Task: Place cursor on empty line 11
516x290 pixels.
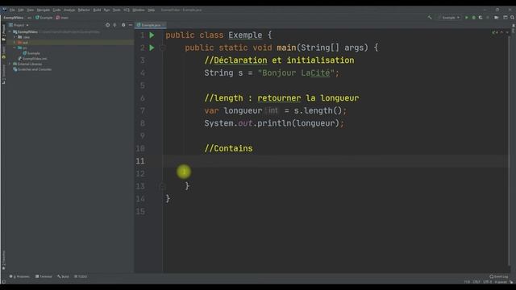Action: [335, 161]
